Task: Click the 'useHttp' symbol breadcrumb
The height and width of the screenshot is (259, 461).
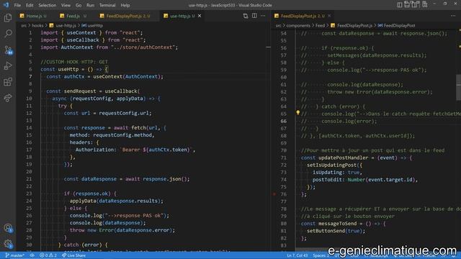Action: pos(95,26)
